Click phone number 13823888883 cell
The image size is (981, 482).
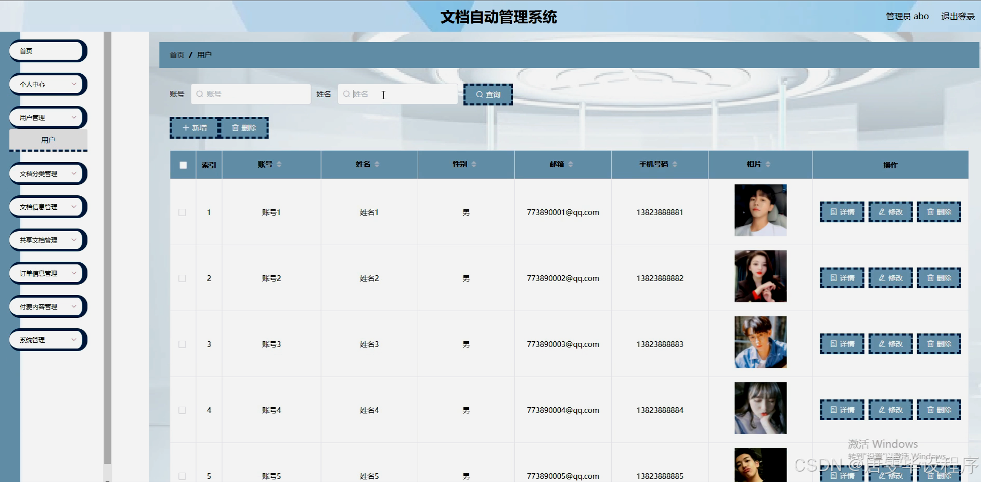[660, 344]
